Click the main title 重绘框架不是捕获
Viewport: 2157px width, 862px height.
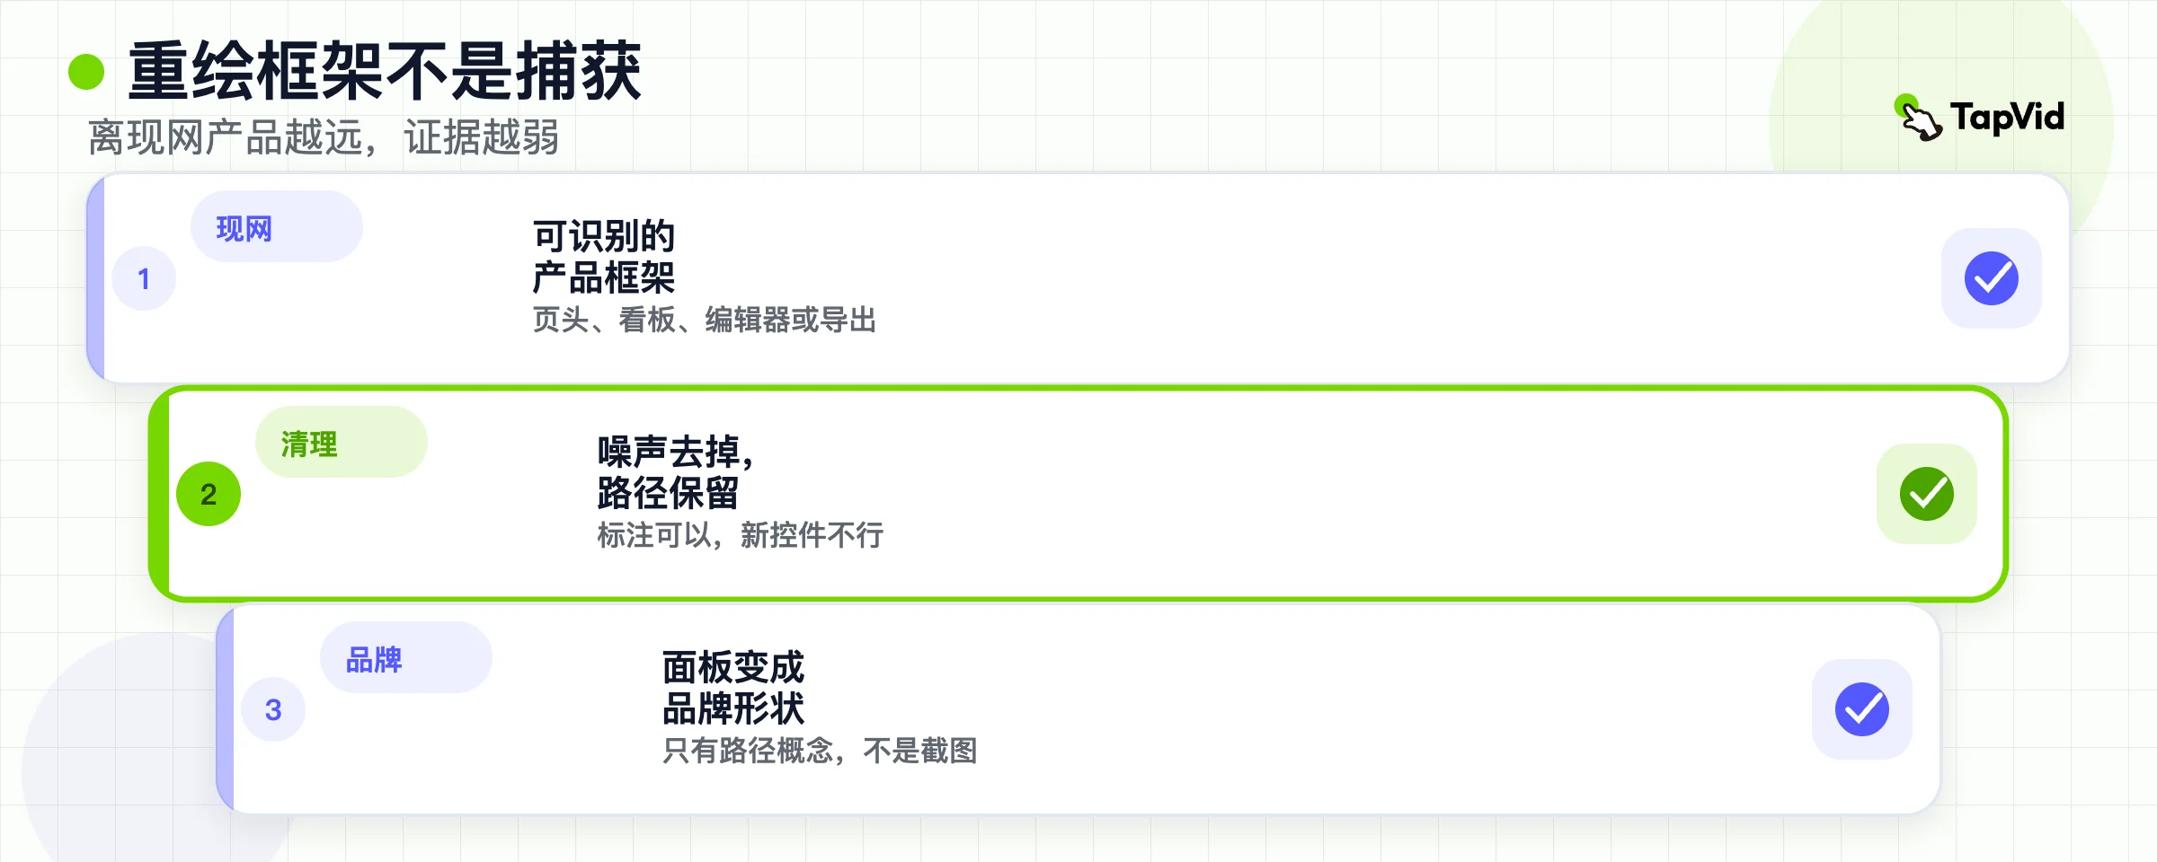coord(386,72)
